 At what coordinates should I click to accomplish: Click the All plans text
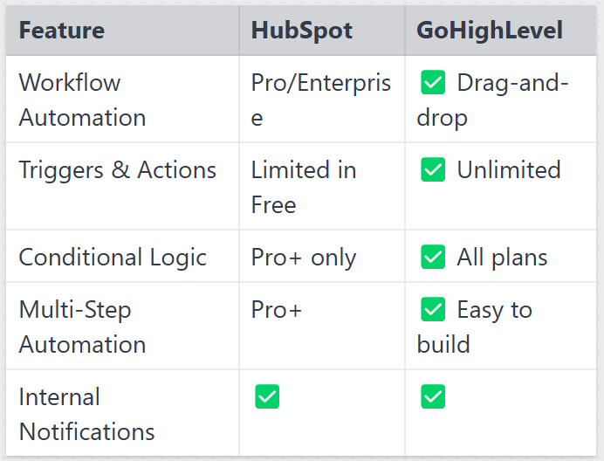(x=502, y=257)
